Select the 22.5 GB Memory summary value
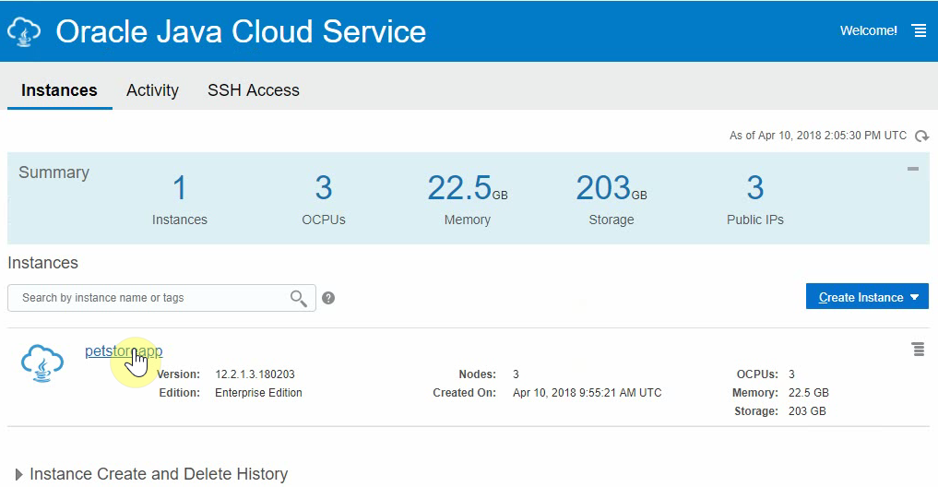The width and height of the screenshot is (938, 487). 468,188
